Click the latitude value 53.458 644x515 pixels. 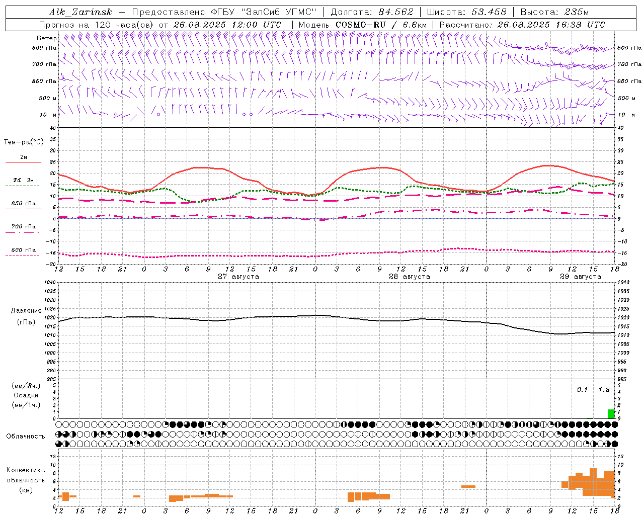(489, 12)
